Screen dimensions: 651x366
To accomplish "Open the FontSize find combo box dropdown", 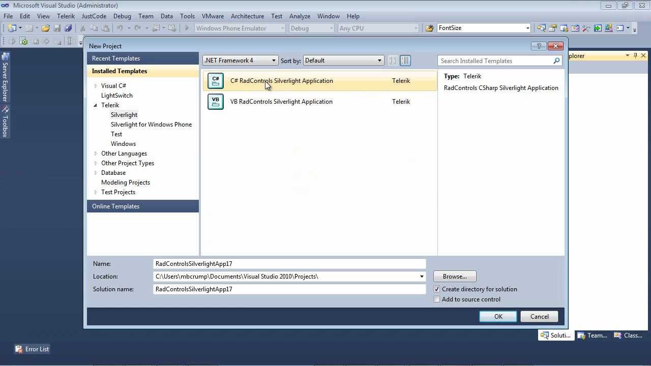I will 527,28.
